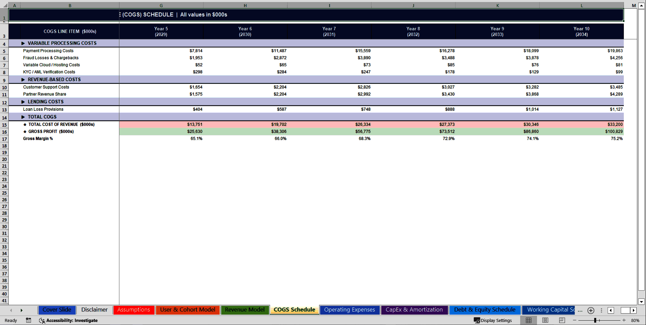Switch to the Normal view icon
The image size is (646, 325).
click(x=529, y=320)
